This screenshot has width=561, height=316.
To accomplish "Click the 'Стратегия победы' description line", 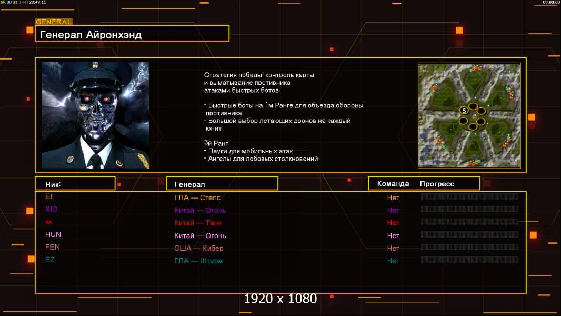I will tap(259, 75).
